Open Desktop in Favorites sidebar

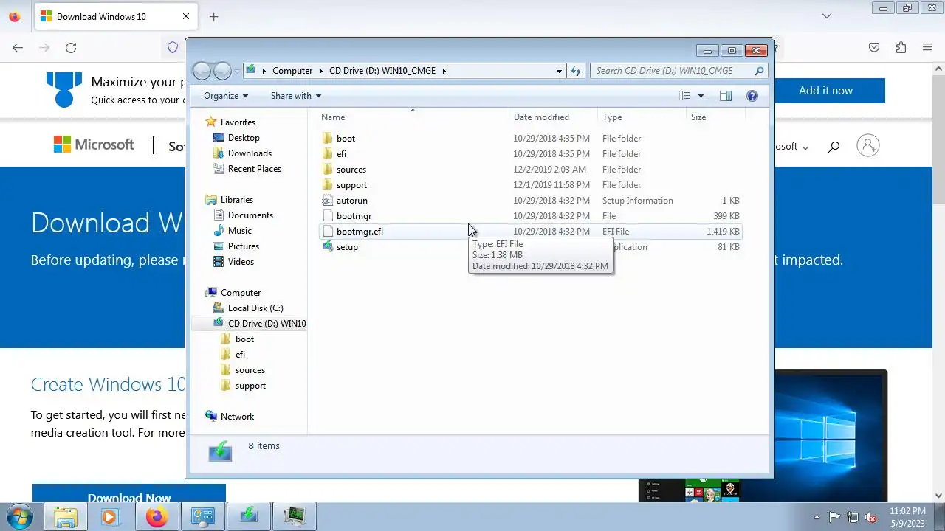point(244,138)
